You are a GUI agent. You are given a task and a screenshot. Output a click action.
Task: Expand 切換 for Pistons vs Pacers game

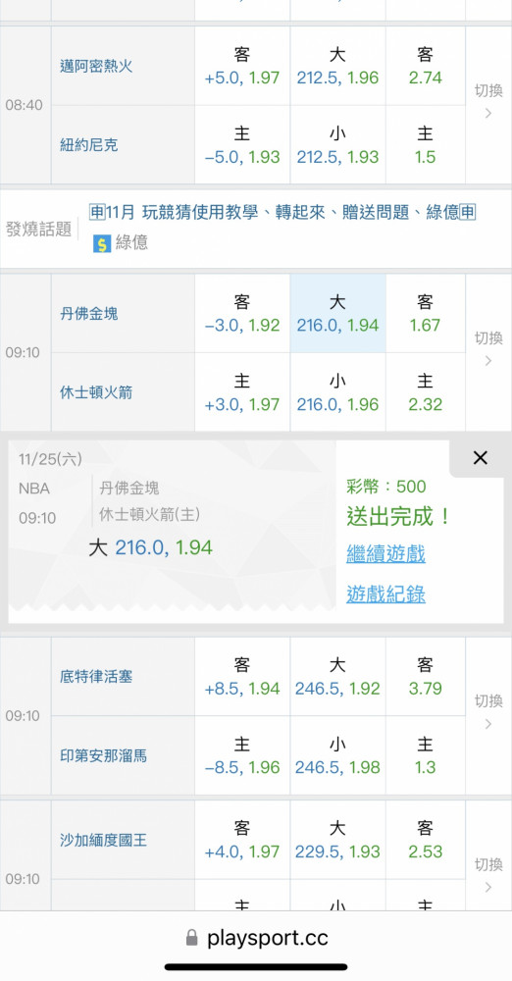point(488,715)
